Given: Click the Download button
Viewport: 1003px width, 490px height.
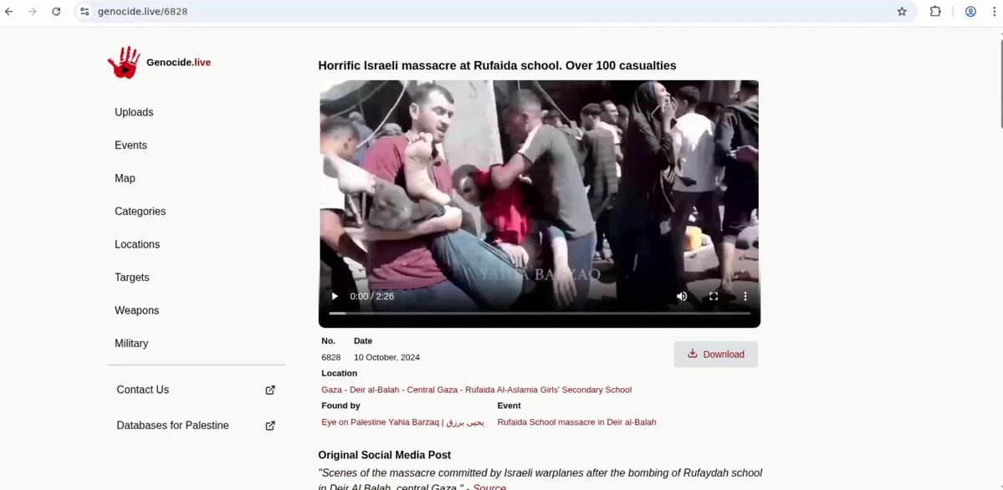Looking at the screenshot, I should click(x=715, y=355).
